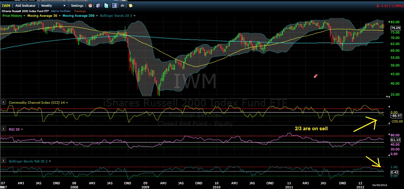Viewport: 404px width, 189px height.
Task: Click the current price tag 79.09
Action: (x=395, y=28)
